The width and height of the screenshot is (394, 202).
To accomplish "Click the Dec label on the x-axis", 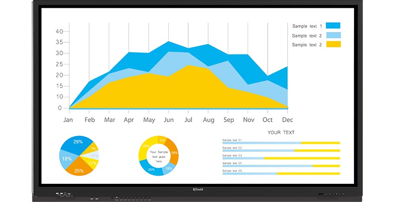I will pyautogui.click(x=287, y=120).
